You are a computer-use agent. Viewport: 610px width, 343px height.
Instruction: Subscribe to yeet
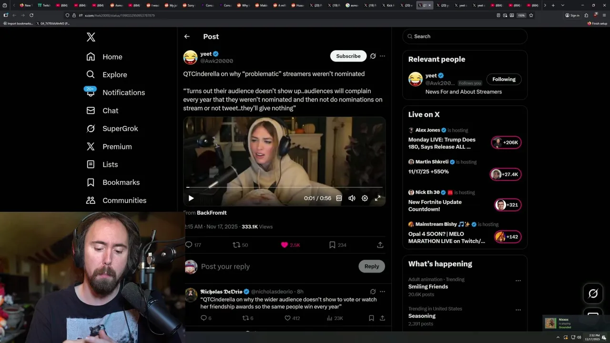(x=348, y=56)
